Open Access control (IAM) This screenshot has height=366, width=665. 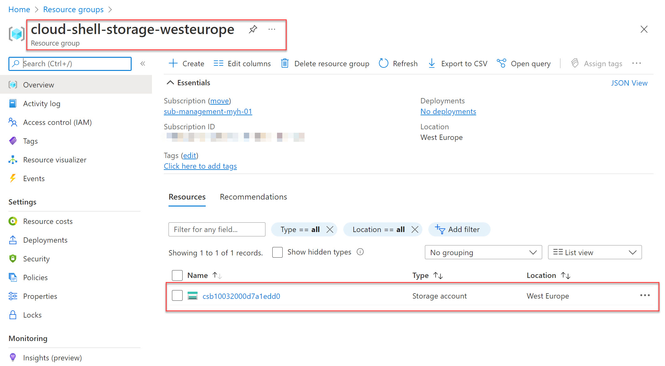57,122
